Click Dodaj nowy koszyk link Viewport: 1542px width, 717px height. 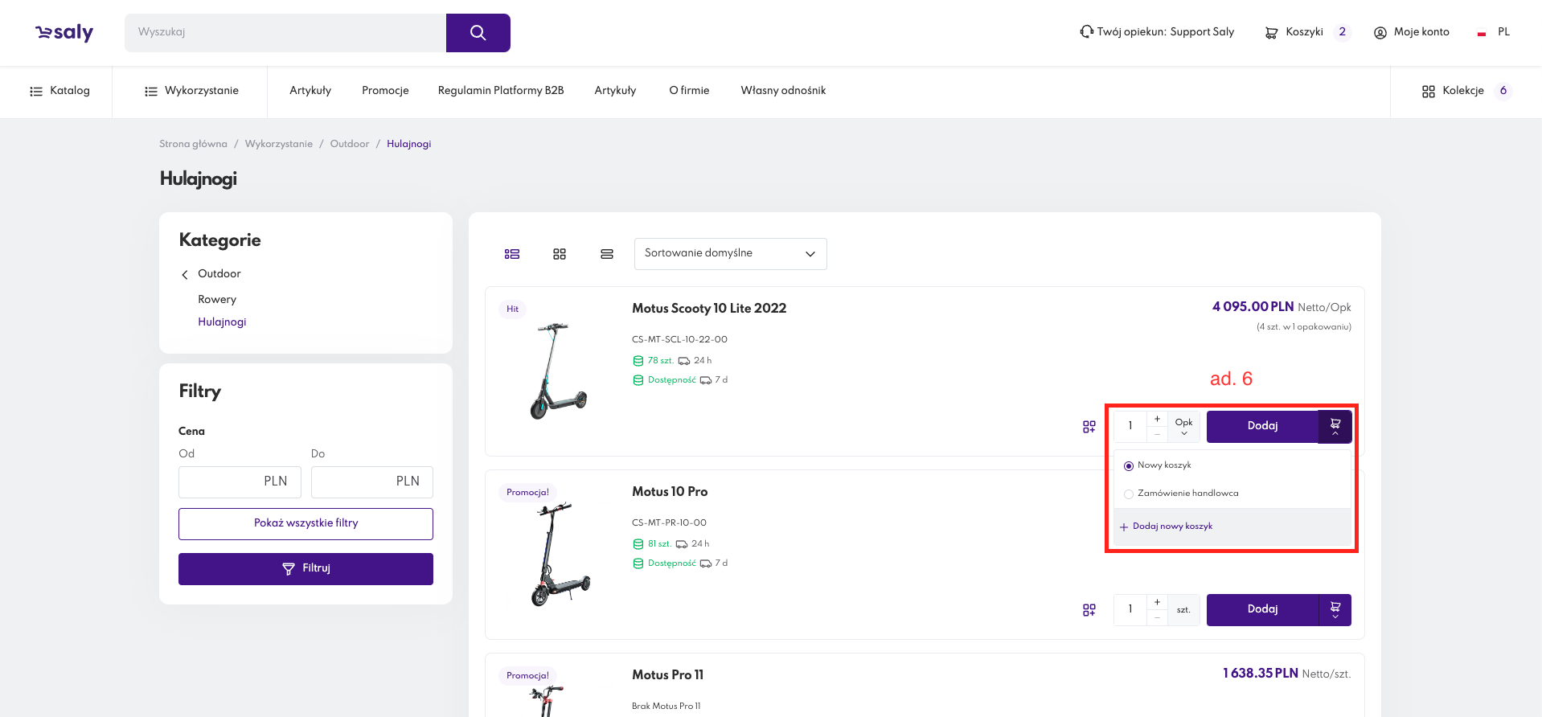coord(1171,526)
